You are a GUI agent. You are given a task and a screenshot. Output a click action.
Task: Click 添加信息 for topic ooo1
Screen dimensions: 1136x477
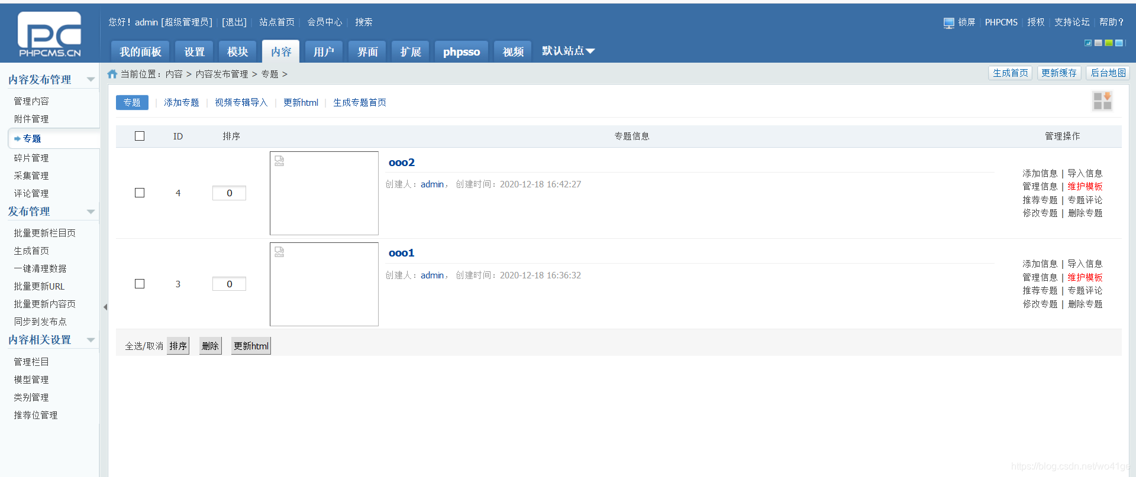point(1040,264)
